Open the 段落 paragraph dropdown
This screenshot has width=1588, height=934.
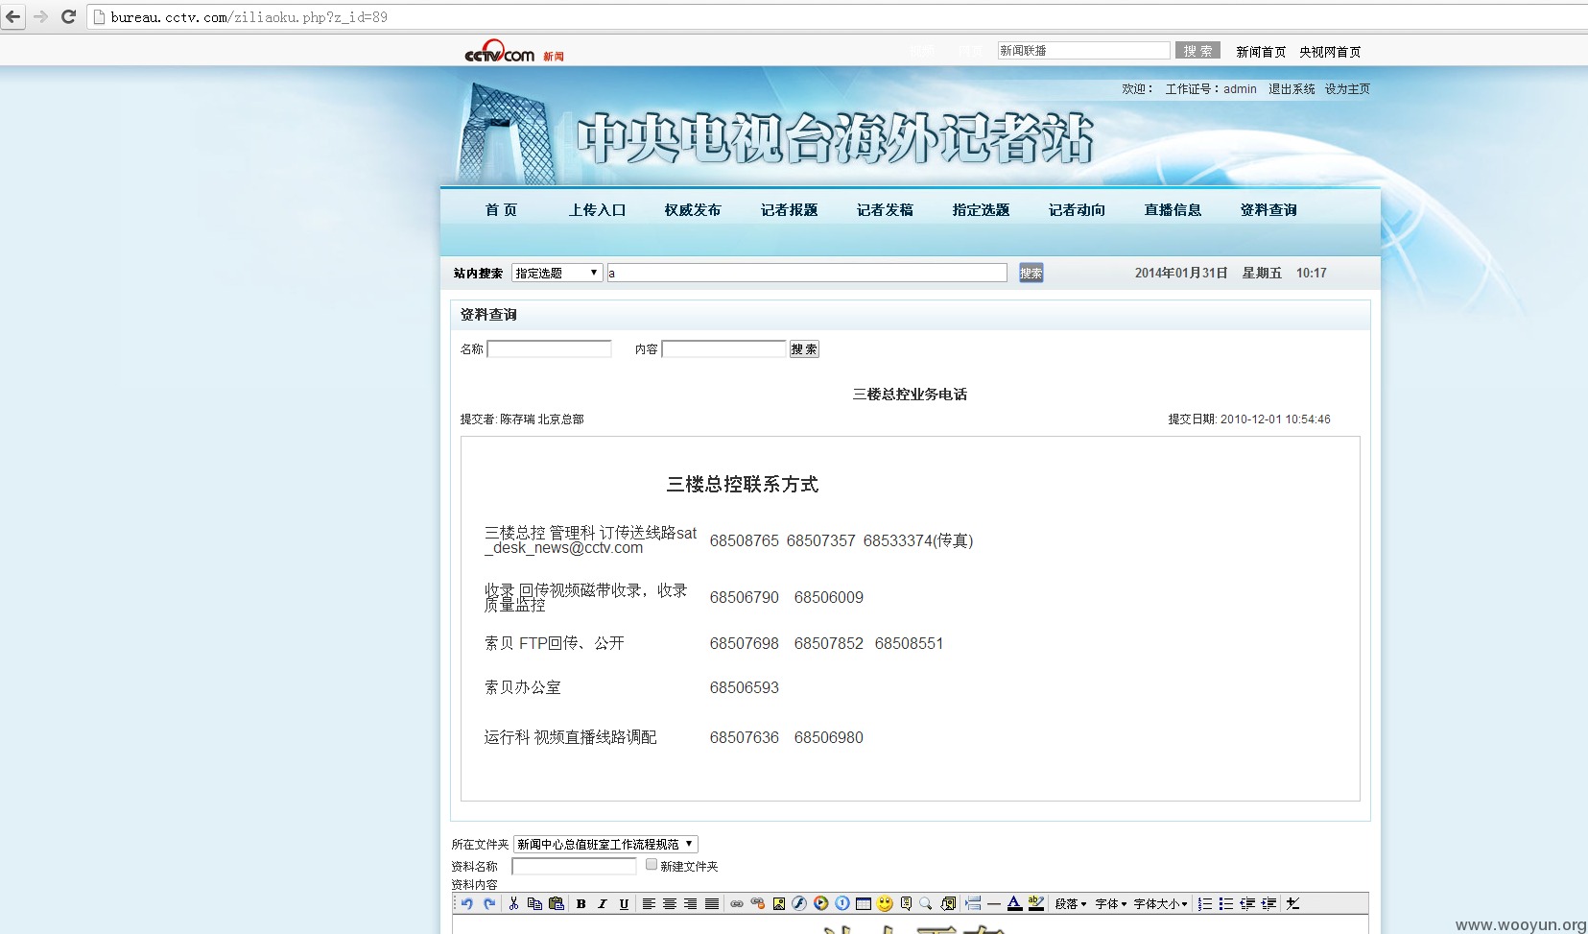pos(1071,903)
